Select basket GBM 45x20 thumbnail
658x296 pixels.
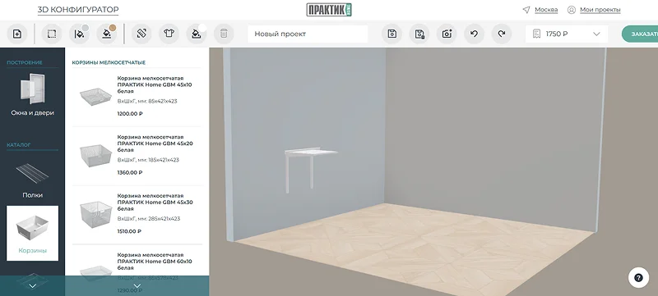pos(95,155)
